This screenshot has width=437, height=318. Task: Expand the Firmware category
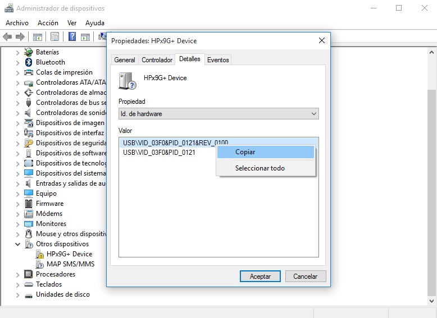pyautogui.click(x=17, y=204)
